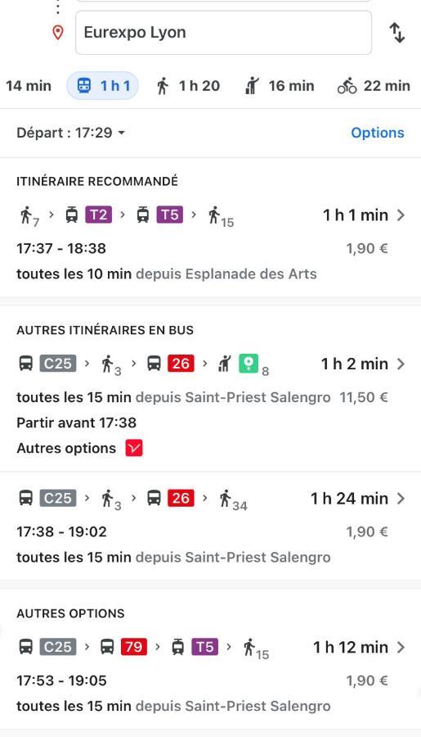The image size is (421, 737).
Task: Switch to walking mode 1 h 20
Action: point(188,86)
